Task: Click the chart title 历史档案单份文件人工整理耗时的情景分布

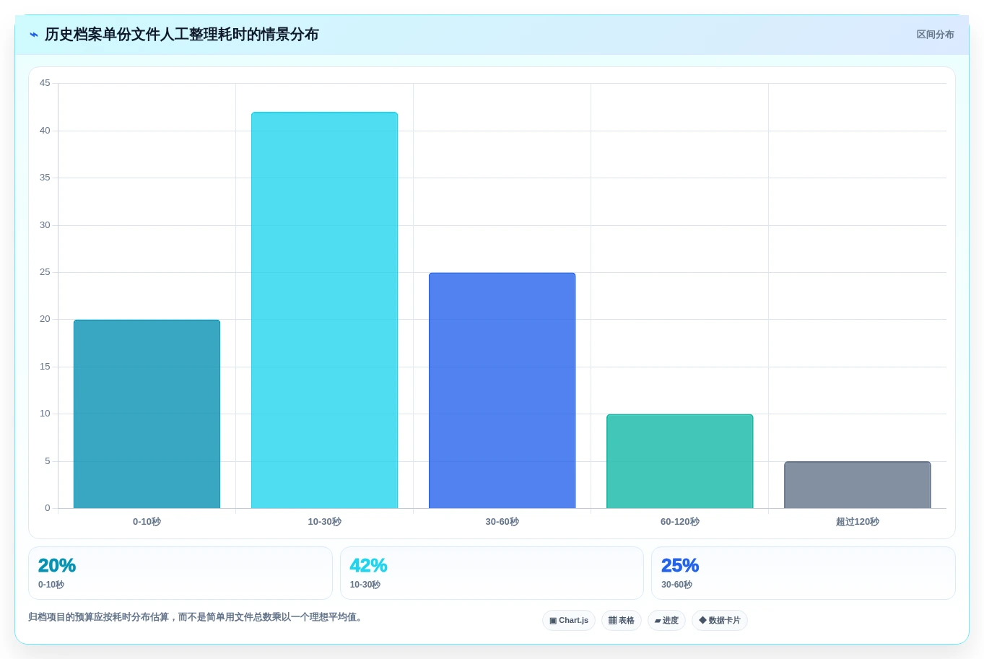Action: point(182,35)
